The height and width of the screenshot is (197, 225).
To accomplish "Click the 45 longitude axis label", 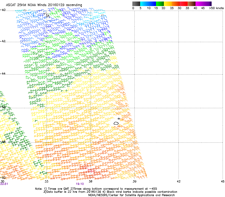I will [223, 182].
